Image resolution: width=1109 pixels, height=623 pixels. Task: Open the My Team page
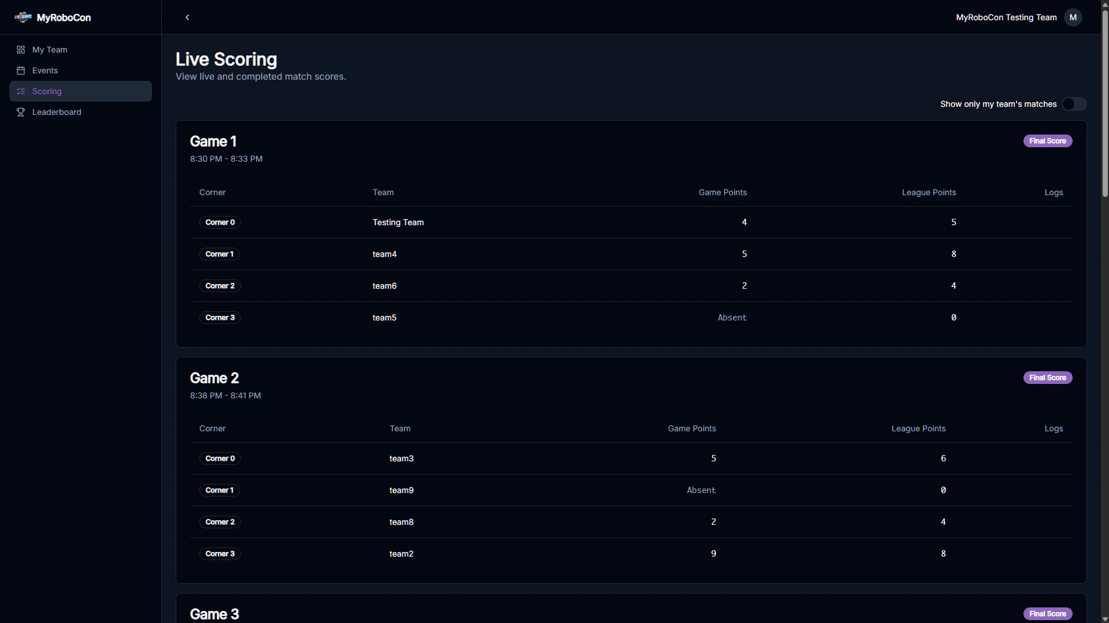click(x=80, y=50)
